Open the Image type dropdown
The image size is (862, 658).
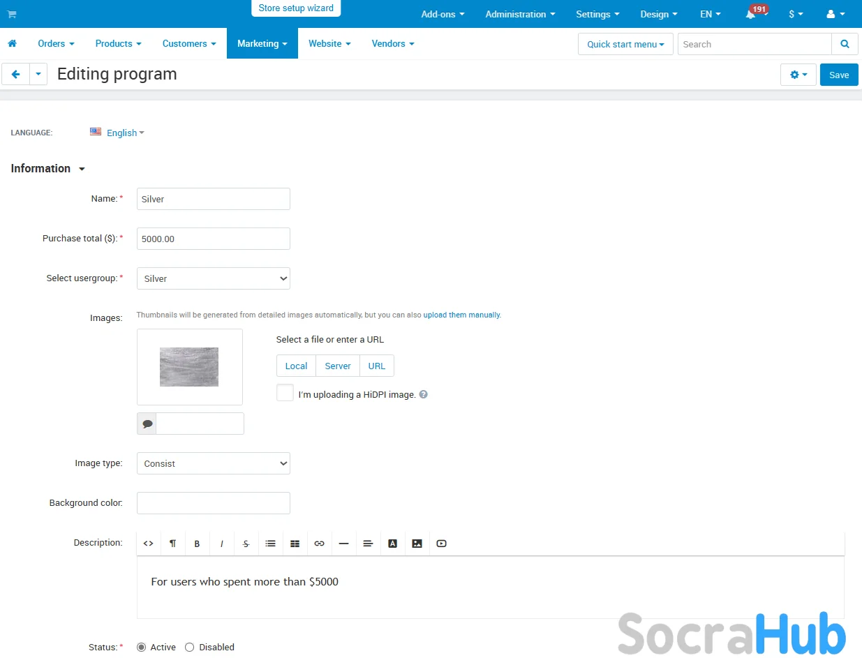214,463
